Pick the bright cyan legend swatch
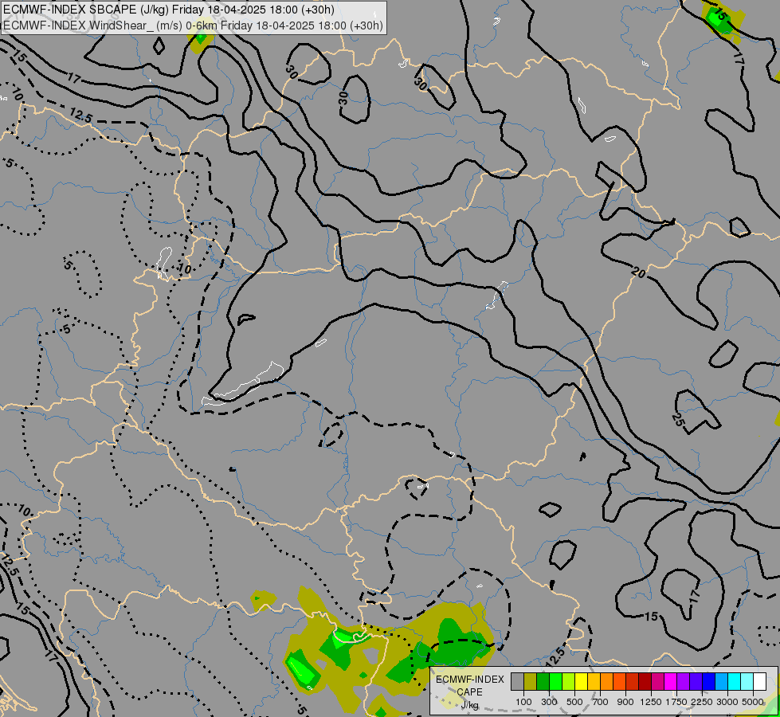Viewport: 780px width, 717px height. tap(735, 681)
